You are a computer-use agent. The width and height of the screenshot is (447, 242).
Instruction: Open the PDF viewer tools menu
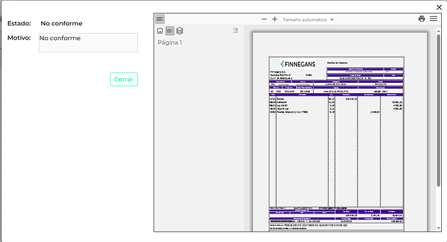433,19
